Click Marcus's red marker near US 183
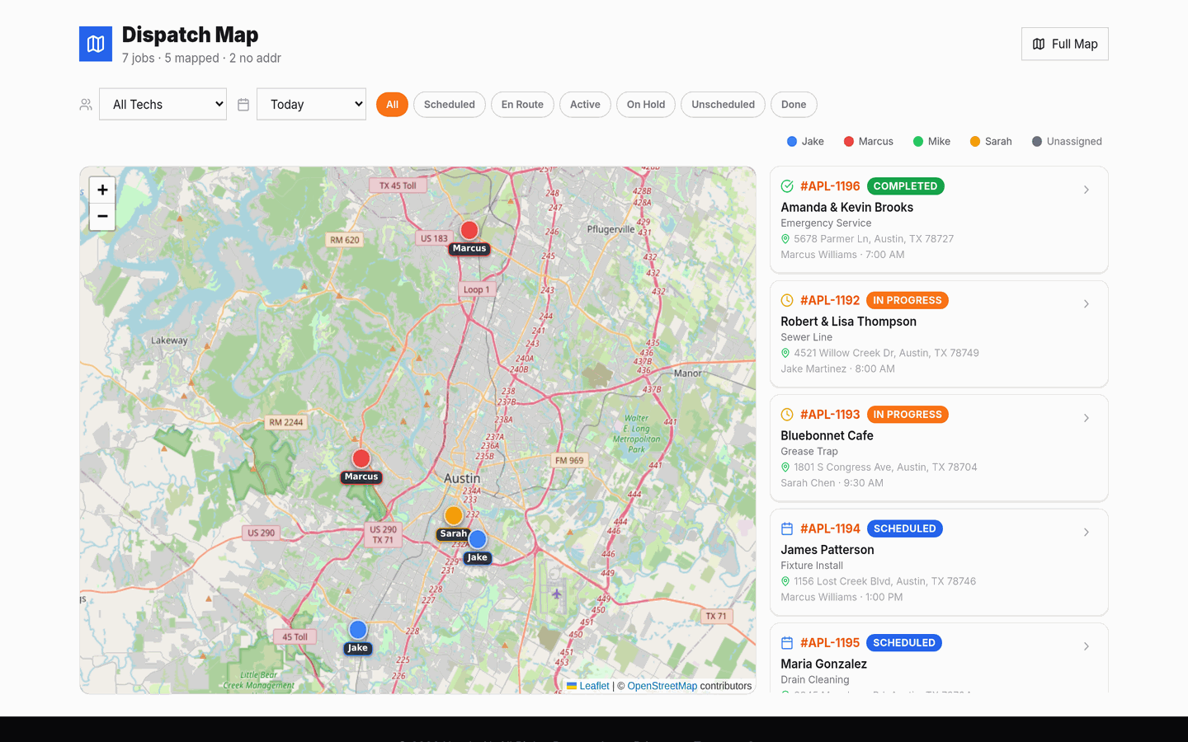 coord(469,230)
